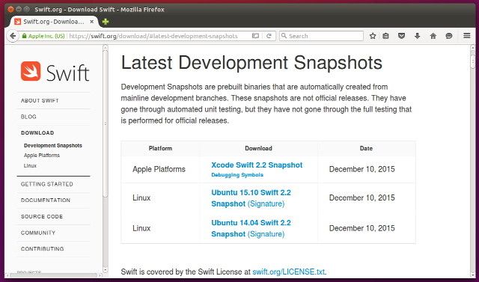Open the Firefox hamburger menu

point(466,36)
